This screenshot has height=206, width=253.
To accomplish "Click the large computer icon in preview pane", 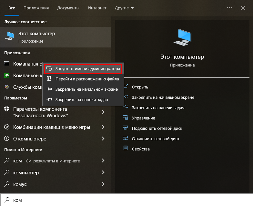I will 183,37.
